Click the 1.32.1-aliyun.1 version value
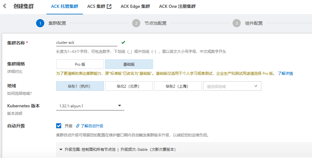312x158 pixels. [x=71, y=106]
